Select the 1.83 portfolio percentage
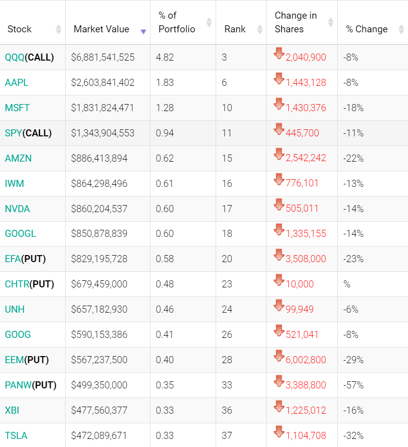Viewport: 408px width, 447px height. pyautogui.click(x=165, y=83)
